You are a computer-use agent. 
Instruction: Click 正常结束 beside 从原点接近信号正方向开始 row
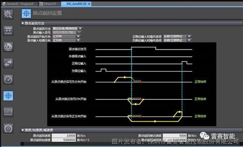(x=200, y=116)
